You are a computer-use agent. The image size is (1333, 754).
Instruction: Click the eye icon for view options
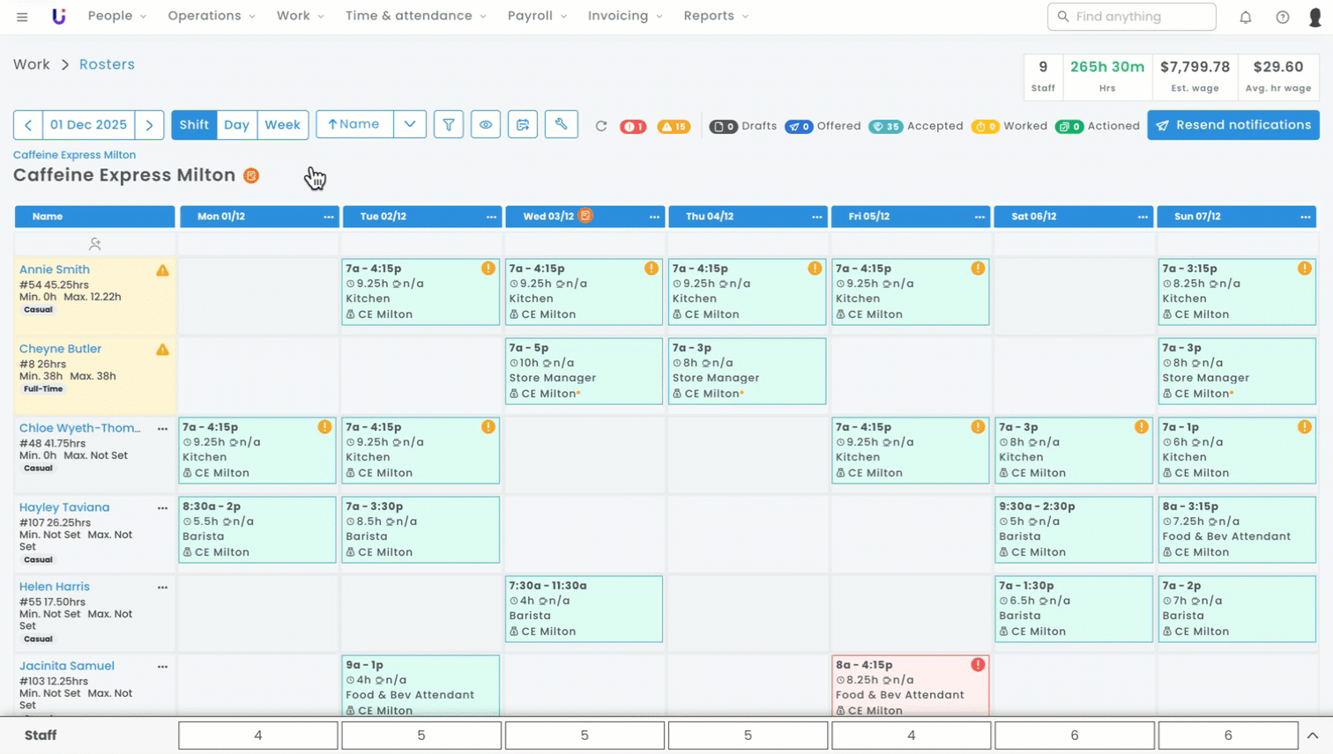(x=486, y=125)
